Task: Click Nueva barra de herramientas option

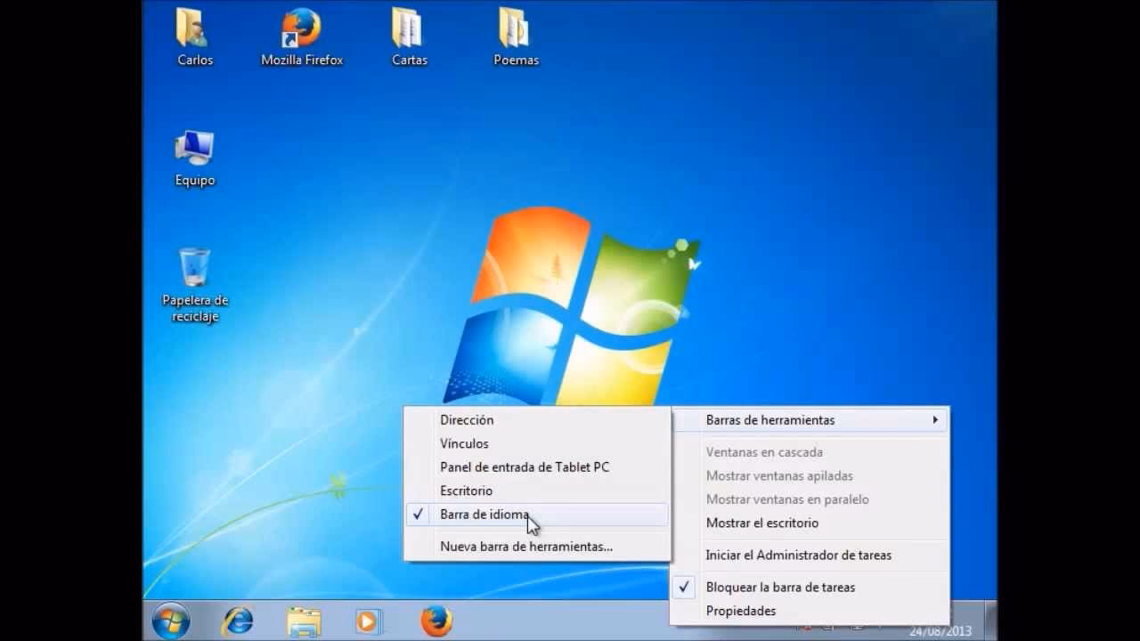Action: point(525,546)
